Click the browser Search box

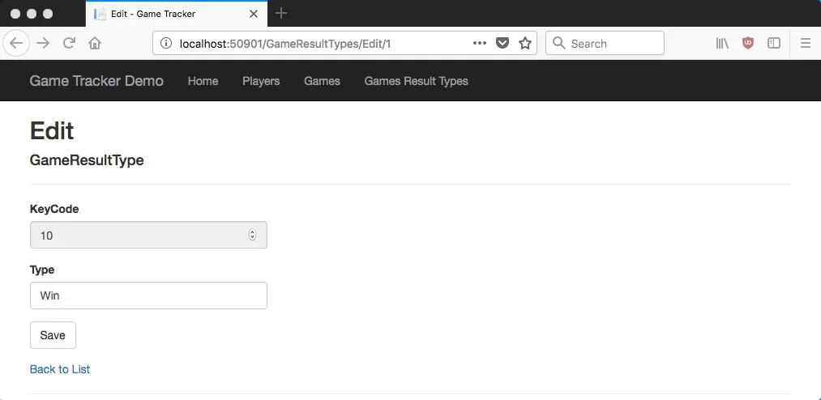tap(605, 44)
